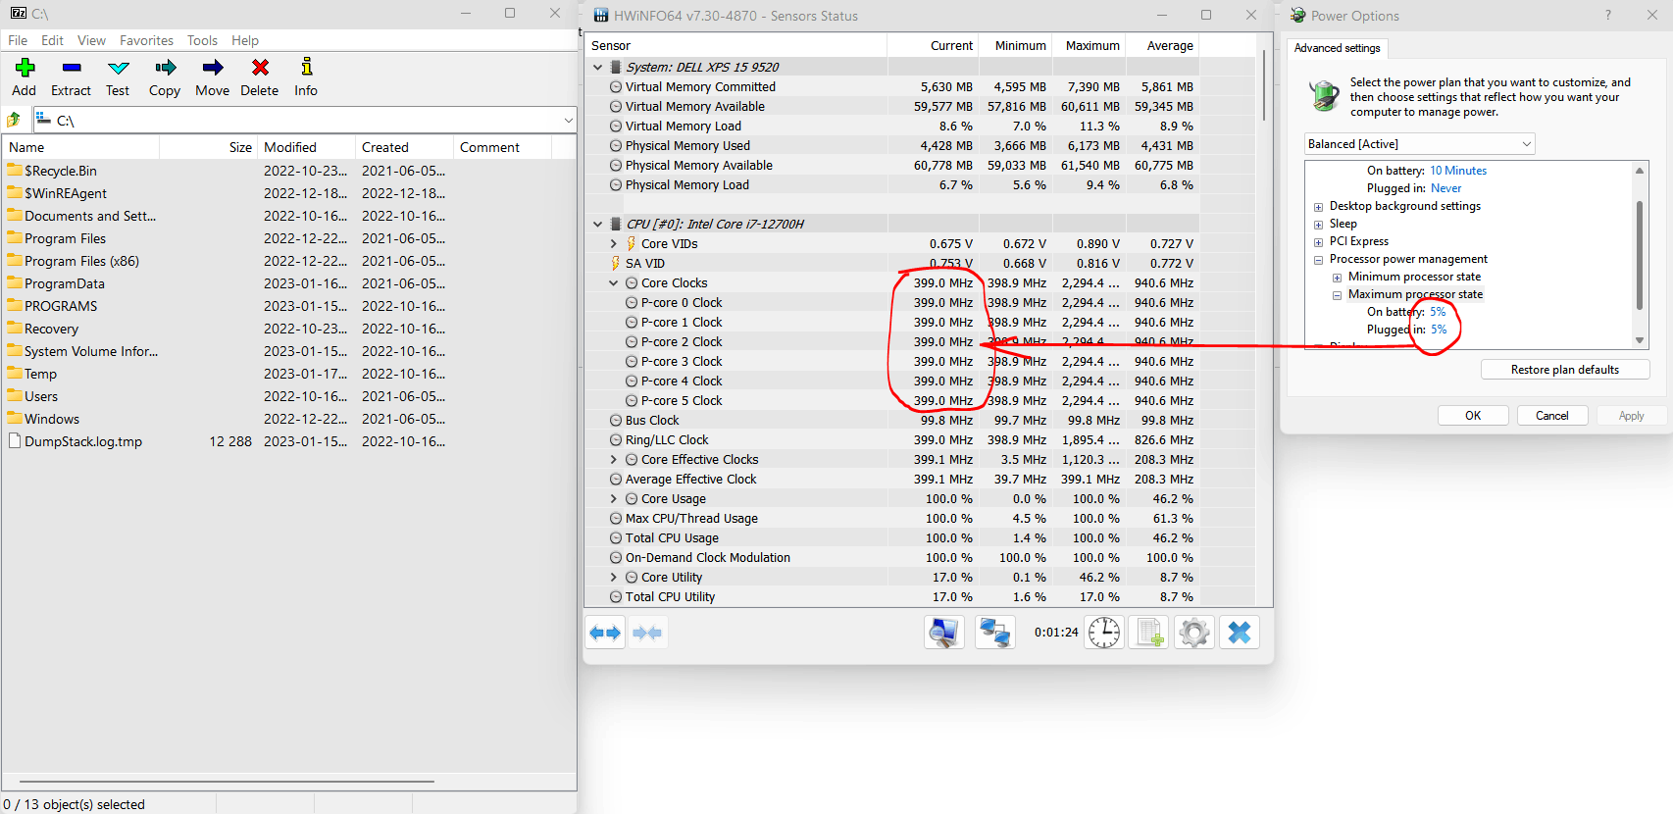1673x814 pixels.
Task: Open the Favorites menu
Action: point(146,40)
